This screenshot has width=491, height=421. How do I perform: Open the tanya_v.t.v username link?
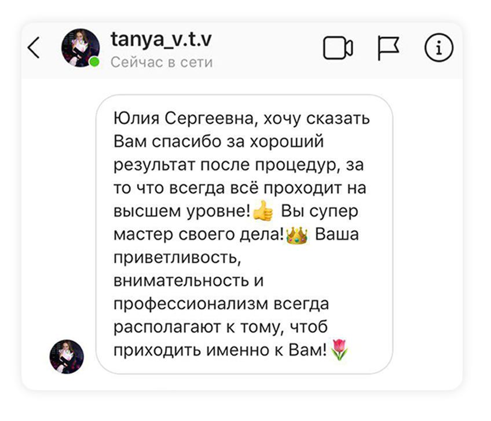(162, 40)
